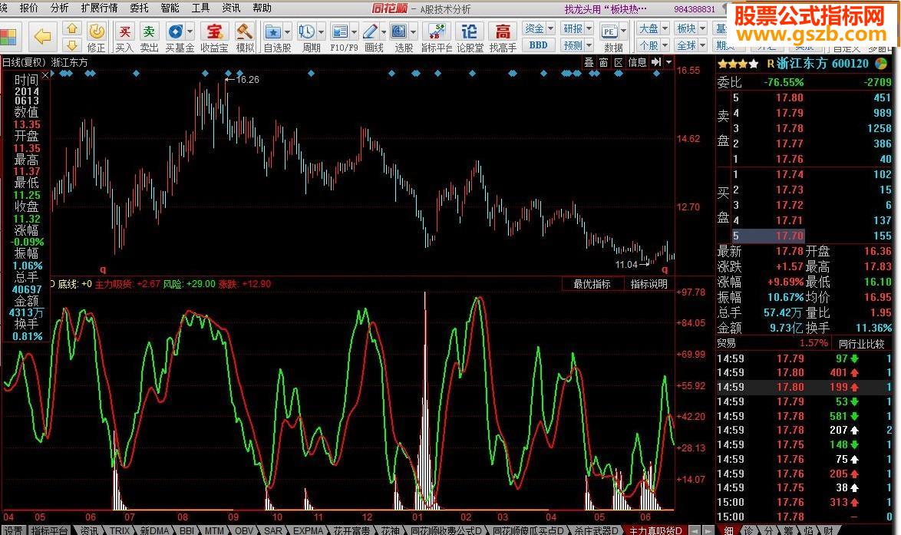Open the 收益宝 icon

coord(214,31)
